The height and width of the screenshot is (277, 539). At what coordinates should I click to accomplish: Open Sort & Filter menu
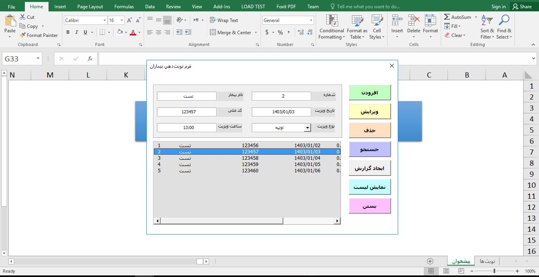pos(487,27)
